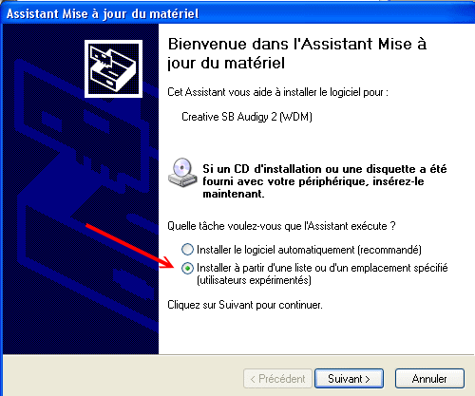The image size is (475, 396).
Task: Click the disabled Précédent button
Action: [x=277, y=379]
